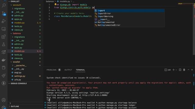Switch to the OUTPUT tab
195x109 pixels.
[x=68, y=70]
